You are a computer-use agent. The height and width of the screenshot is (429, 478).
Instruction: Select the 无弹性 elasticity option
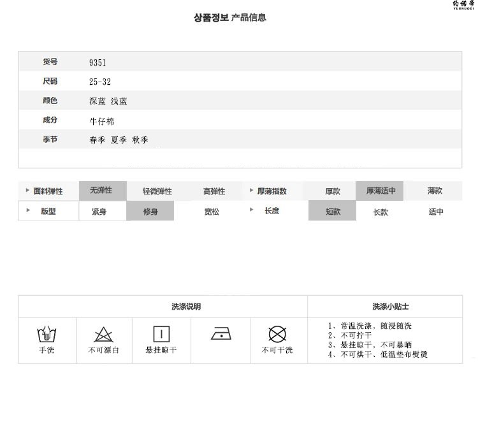101,191
